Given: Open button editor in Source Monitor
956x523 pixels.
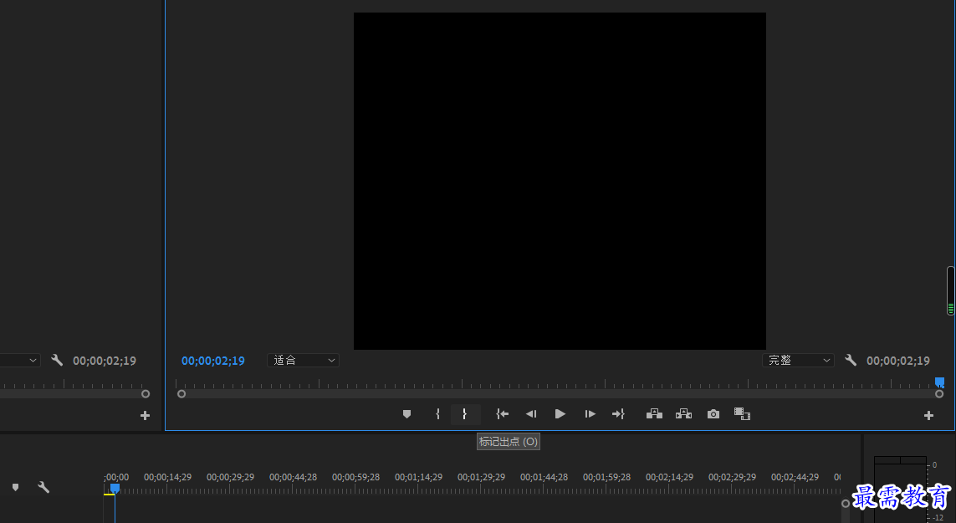Looking at the screenshot, I should [x=145, y=416].
